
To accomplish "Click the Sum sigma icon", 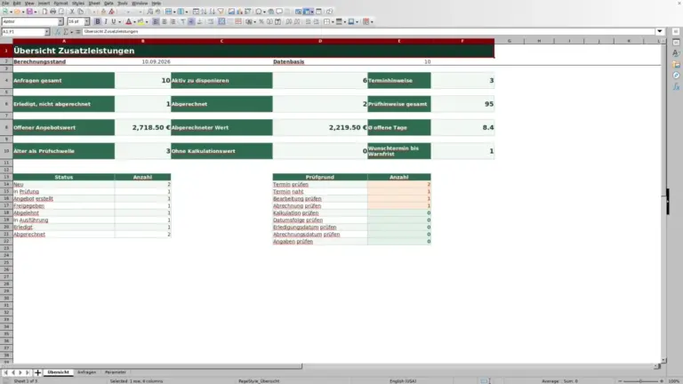I will (x=66, y=32).
